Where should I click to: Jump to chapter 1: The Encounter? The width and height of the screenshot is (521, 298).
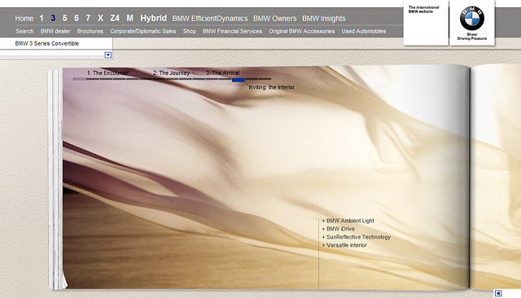pyautogui.click(x=107, y=72)
